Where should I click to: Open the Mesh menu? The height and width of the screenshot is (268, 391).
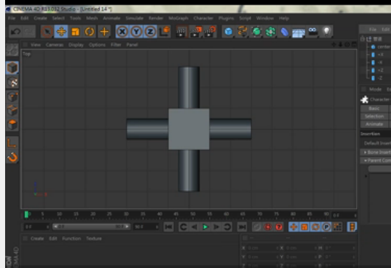[x=92, y=19]
